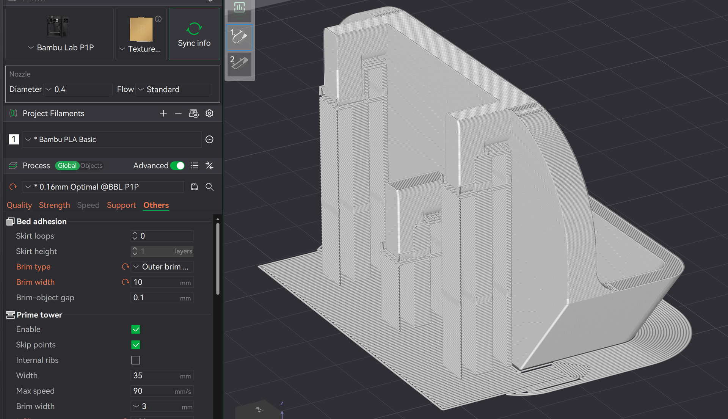Select plate 2 thumbnail in the viewport
The height and width of the screenshot is (419, 728).
(x=240, y=64)
